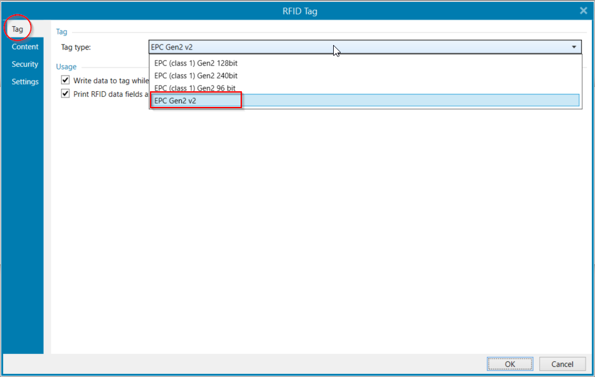Dismiss the dialog using Cancel

pyautogui.click(x=561, y=364)
